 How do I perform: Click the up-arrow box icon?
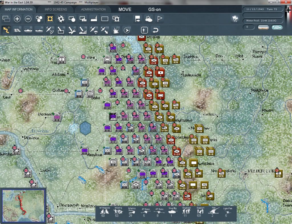click(x=144, y=30)
